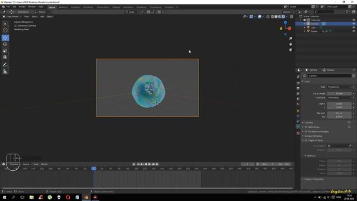Play the animation forward
The height and width of the screenshot is (201, 357).
(x=149, y=164)
